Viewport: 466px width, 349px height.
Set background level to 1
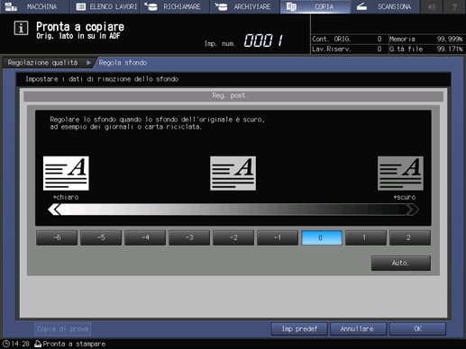366,237
